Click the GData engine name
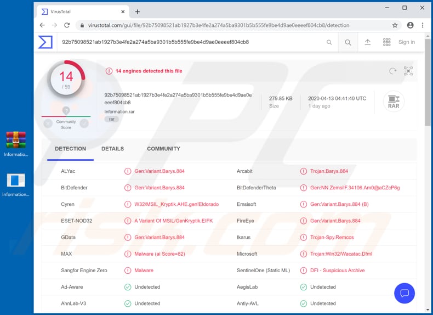Screen dimensions: 433x315 [x=68, y=237]
